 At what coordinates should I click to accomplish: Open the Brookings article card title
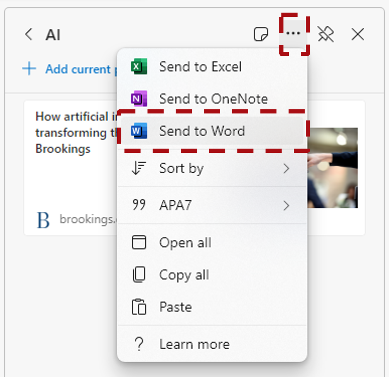(76, 132)
